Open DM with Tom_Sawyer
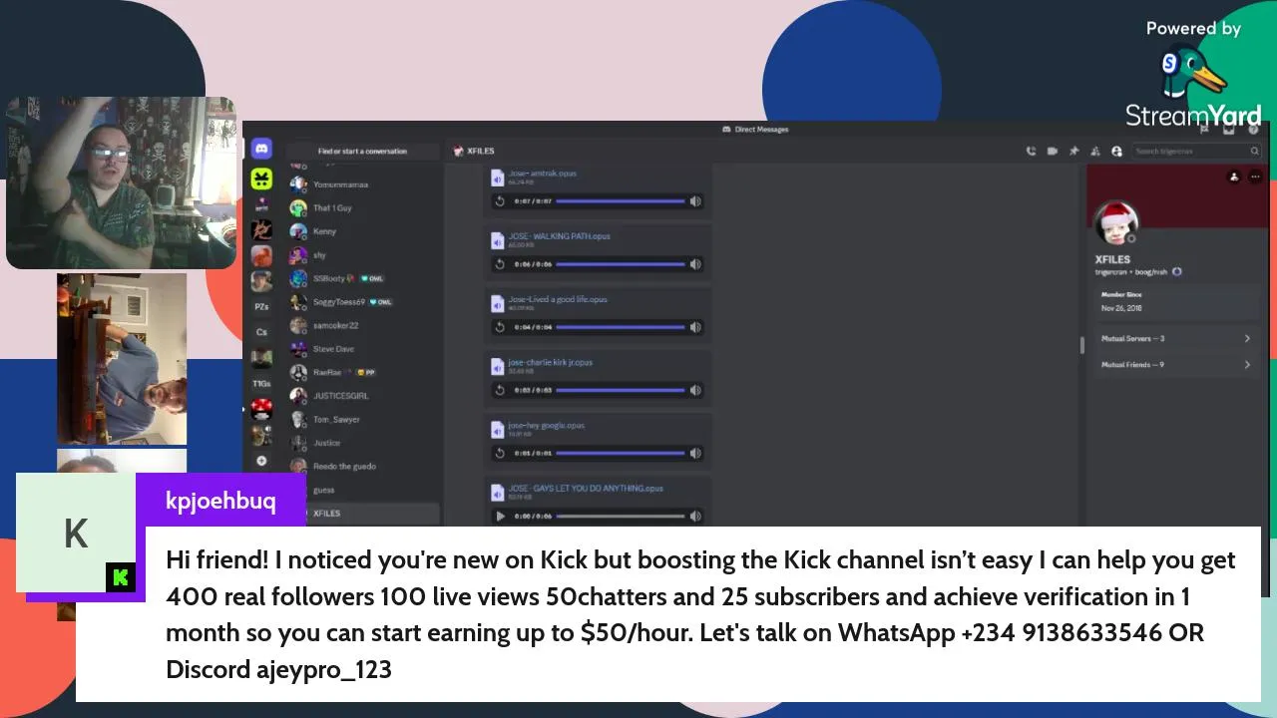 click(x=363, y=419)
